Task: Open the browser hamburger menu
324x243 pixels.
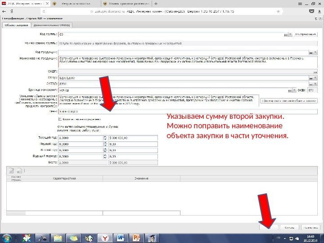Action: tap(300, 4)
